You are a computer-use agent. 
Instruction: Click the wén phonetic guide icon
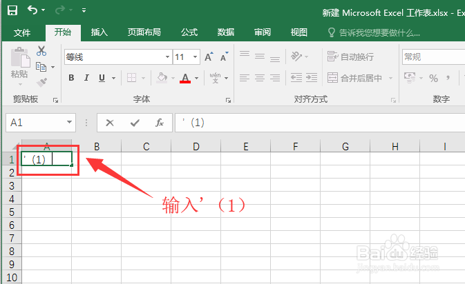point(216,78)
